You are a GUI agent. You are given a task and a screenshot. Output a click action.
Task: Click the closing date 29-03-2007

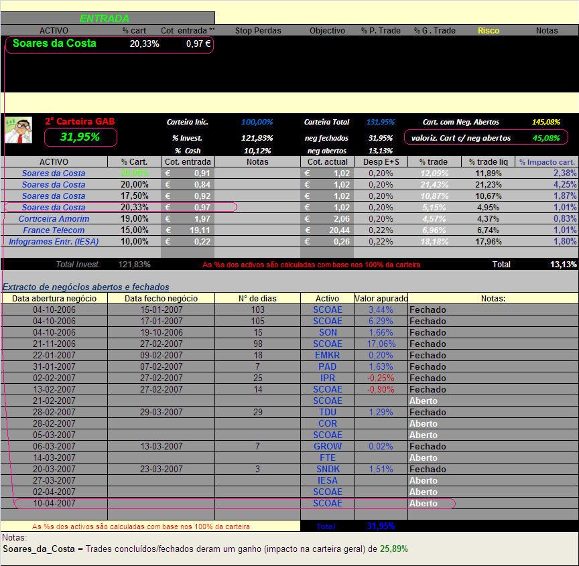click(162, 412)
